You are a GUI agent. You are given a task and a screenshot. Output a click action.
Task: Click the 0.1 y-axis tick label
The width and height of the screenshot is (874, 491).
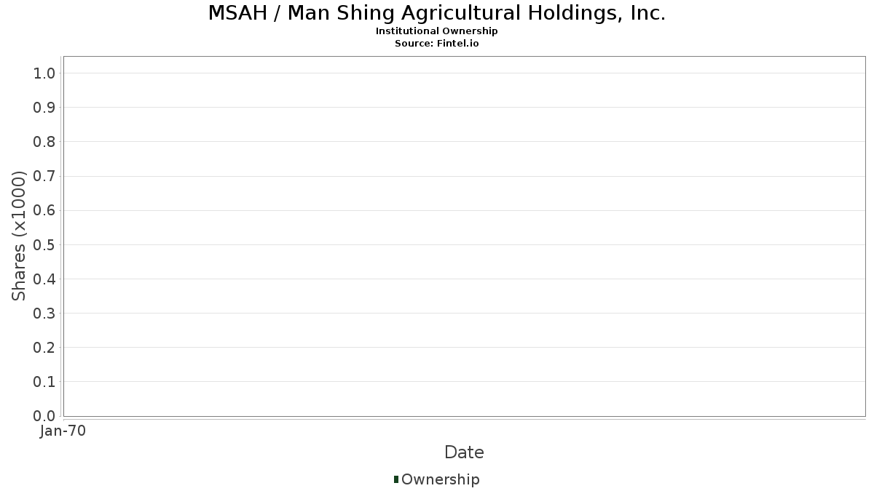[45, 382]
